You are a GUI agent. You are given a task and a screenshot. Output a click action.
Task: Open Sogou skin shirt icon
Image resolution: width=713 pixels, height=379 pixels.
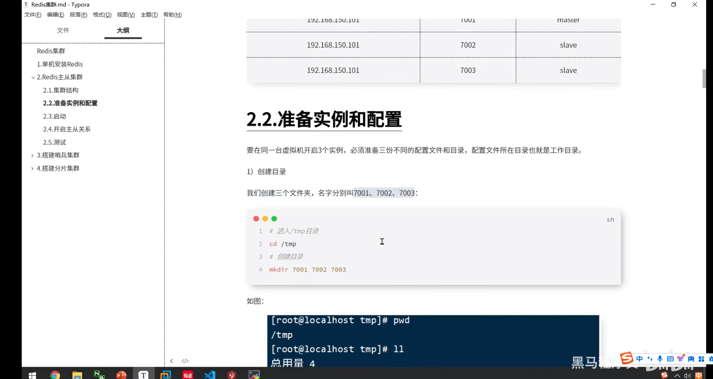point(680,359)
